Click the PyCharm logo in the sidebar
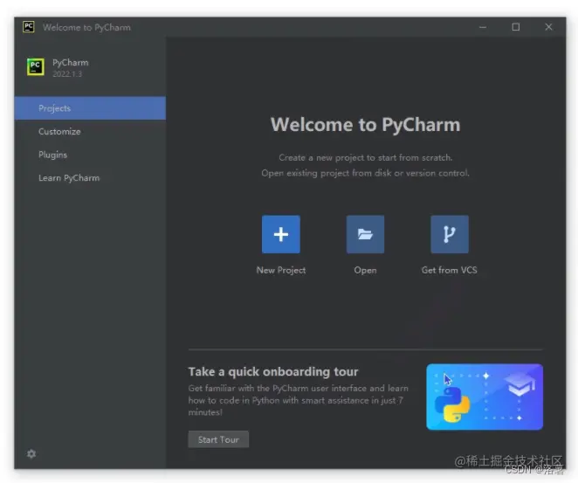 [x=36, y=66]
